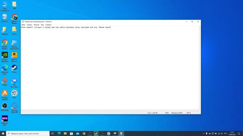
Task: Select the OBS Studio desktop shortcut
Action: click(x=5, y=107)
